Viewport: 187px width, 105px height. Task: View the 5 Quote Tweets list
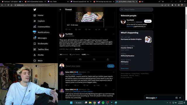click(x=75, y=55)
